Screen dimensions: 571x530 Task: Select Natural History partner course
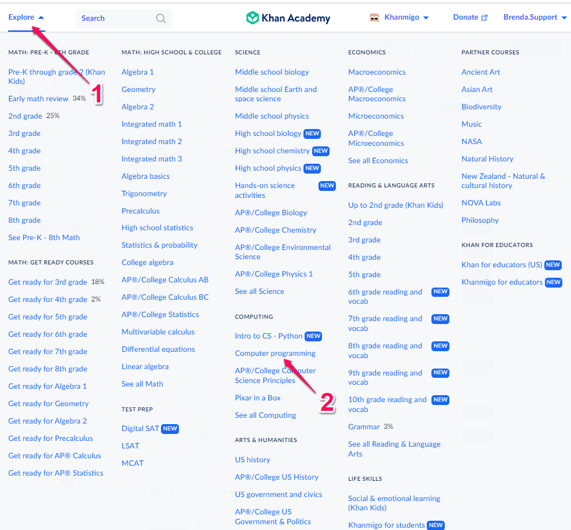487,159
